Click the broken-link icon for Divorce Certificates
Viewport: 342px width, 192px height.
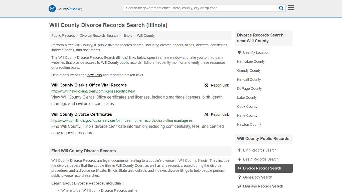(206, 114)
